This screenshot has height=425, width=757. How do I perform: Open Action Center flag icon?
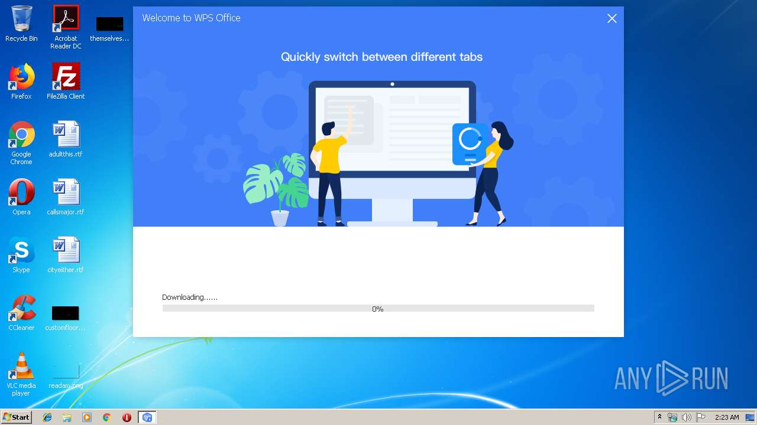click(x=700, y=417)
